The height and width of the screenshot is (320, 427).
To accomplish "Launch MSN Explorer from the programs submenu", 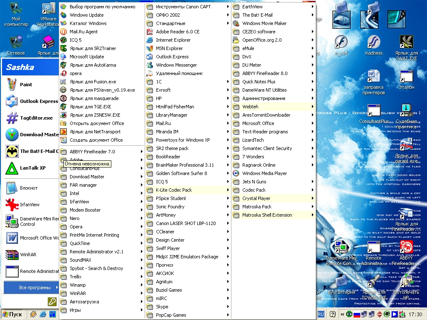I will pyautogui.click(x=188, y=48).
